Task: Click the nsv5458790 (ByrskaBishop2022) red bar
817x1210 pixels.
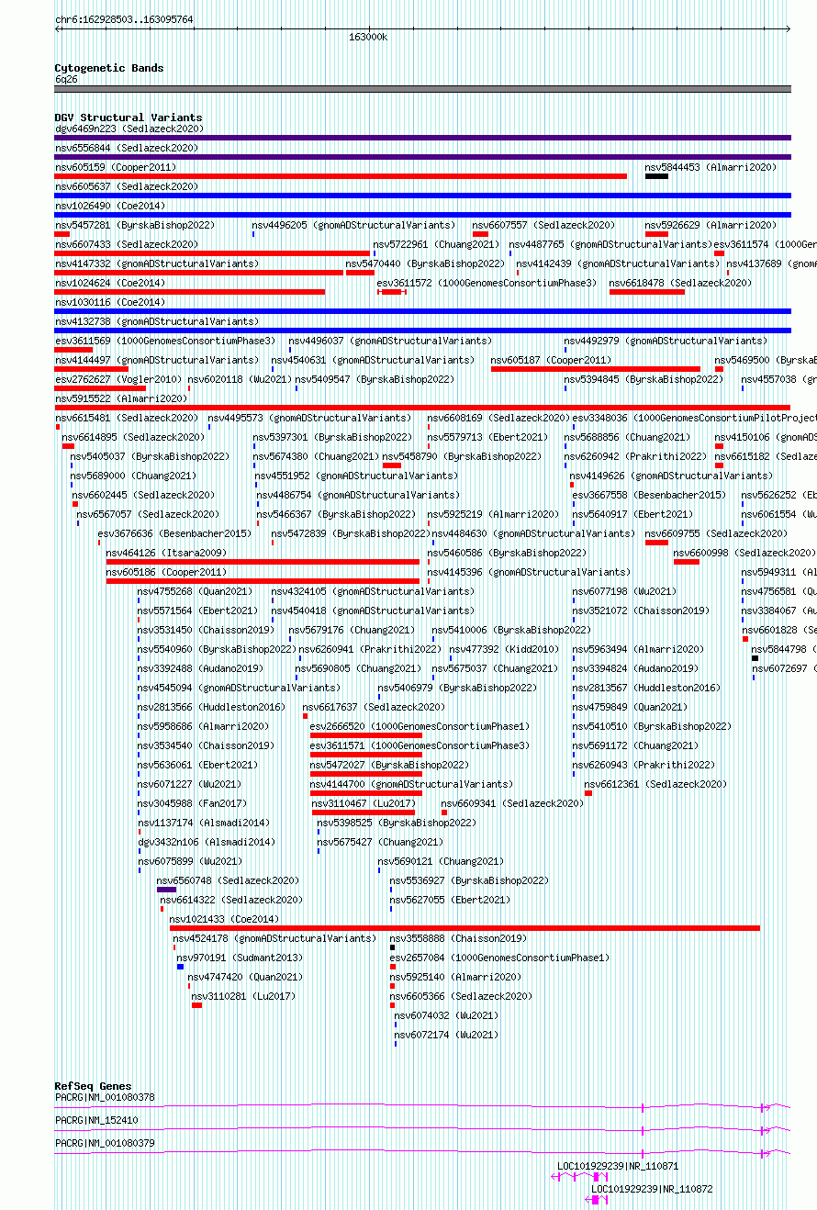Action: click(x=392, y=465)
